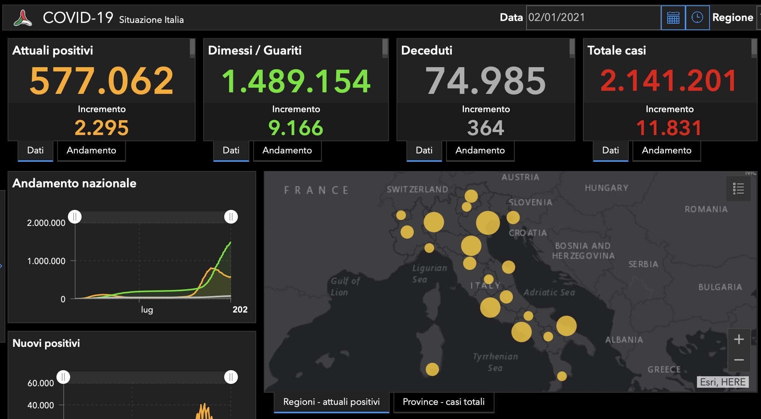Expand the left side panel arrow
This screenshot has height=419, width=761.
2,266
